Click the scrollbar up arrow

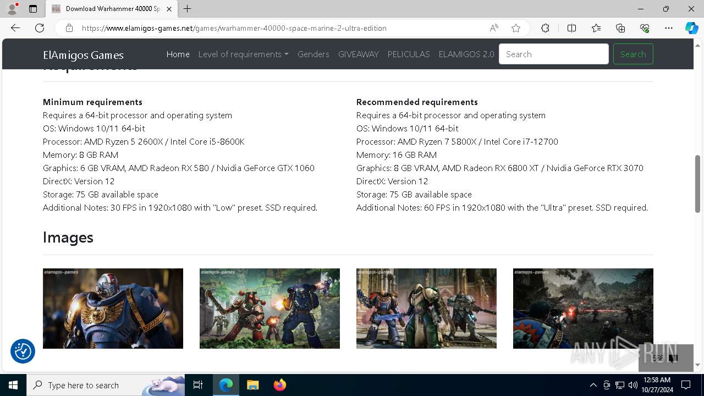tap(697, 45)
